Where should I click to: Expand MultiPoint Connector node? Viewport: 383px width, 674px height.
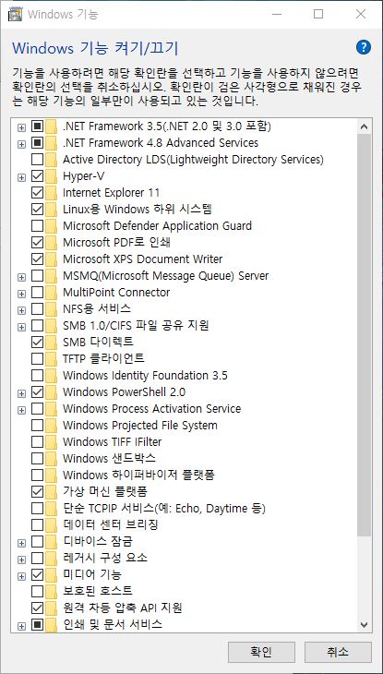[21, 294]
